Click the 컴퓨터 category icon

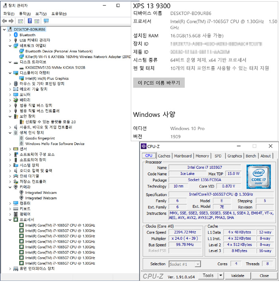tap(16, 203)
